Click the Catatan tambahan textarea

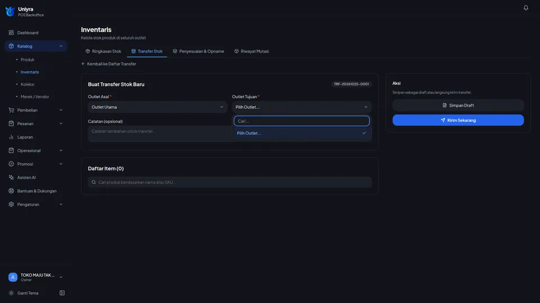tap(160, 134)
